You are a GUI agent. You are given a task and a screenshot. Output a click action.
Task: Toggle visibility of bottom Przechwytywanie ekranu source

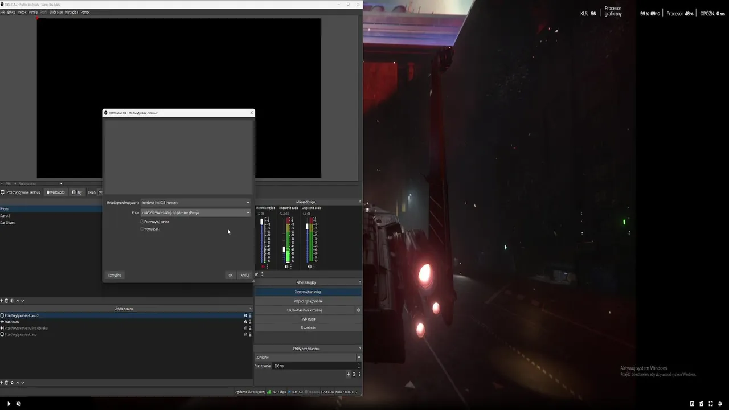tap(245, 334)
